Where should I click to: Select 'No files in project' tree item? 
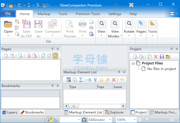[162, 69]
